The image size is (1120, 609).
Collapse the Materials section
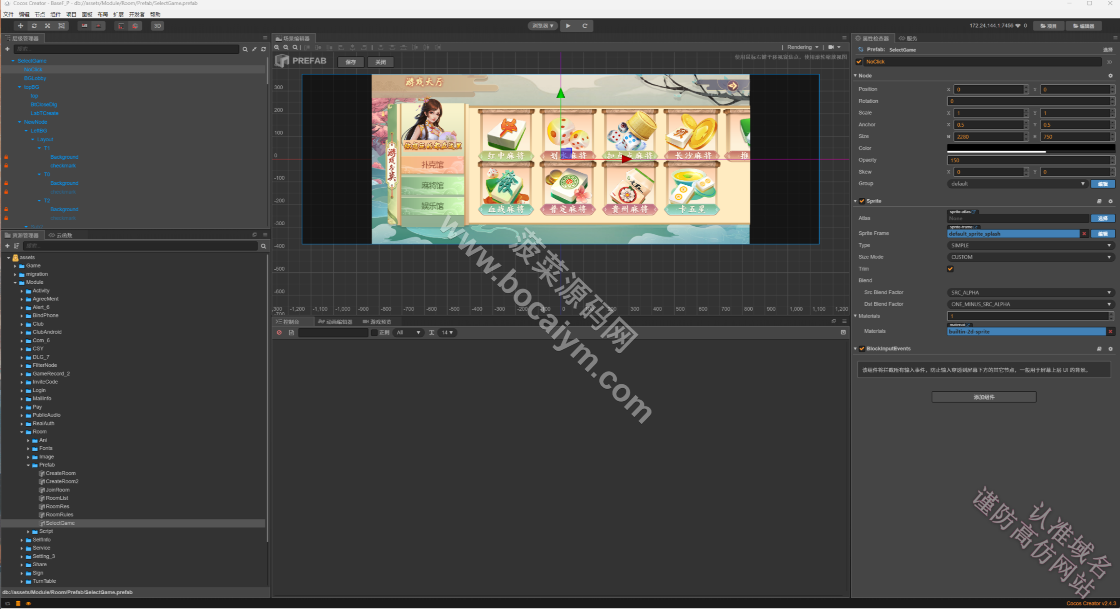[x=855, y=316]
